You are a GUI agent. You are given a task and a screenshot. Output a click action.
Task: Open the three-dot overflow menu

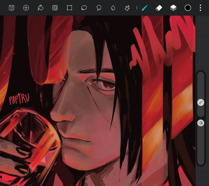pos(200,8)
